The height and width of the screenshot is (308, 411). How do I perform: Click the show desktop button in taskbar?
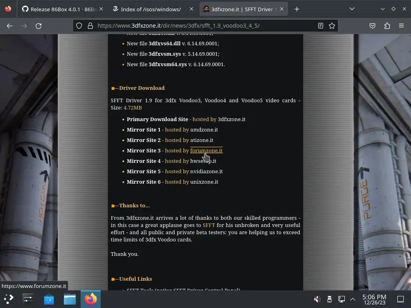pyautogui.click(x=401, y=299)
